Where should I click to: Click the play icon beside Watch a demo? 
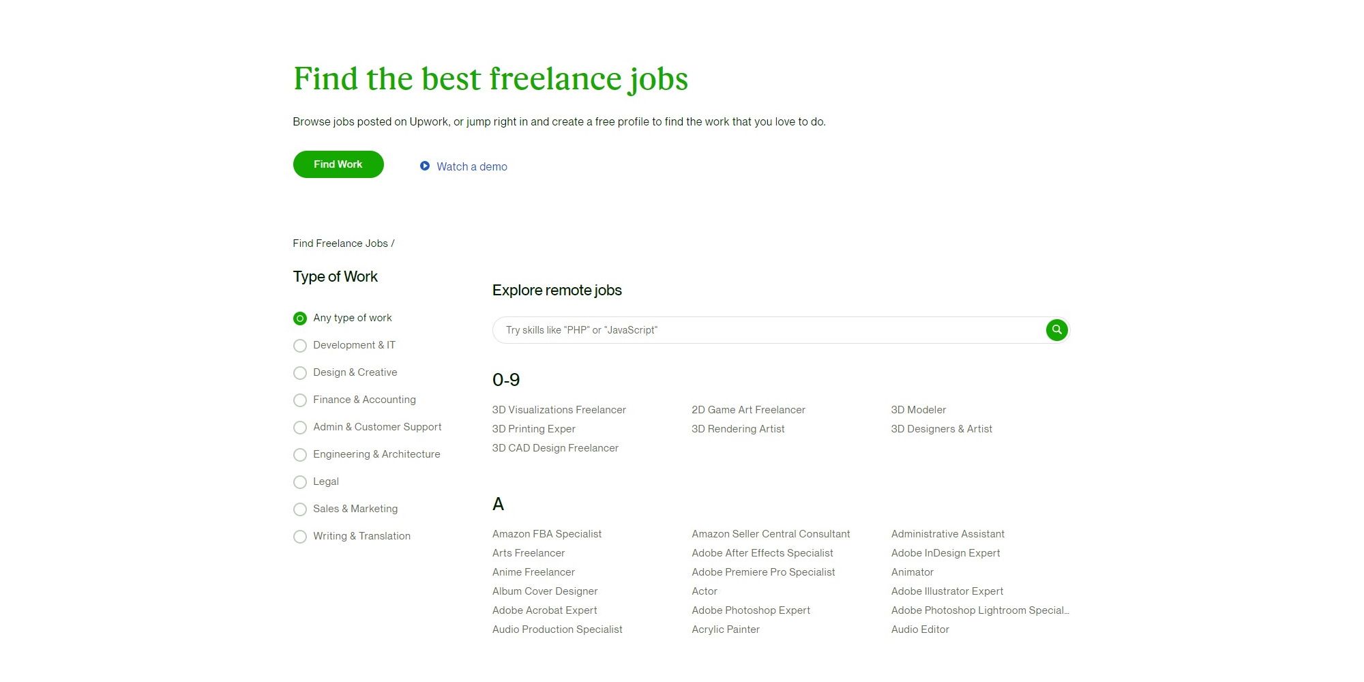click(x=425, y=166)
